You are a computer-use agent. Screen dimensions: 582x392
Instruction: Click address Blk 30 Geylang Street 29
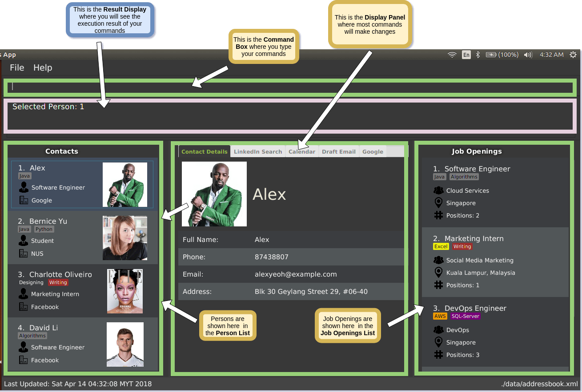[311, 292]
